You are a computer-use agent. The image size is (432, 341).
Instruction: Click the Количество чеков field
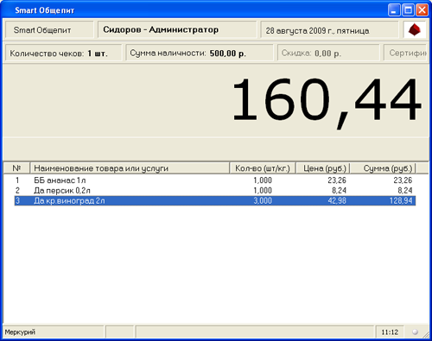click(x=64, y=53)
